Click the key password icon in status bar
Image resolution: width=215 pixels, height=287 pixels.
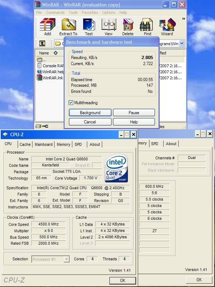(x=45, y=126)
